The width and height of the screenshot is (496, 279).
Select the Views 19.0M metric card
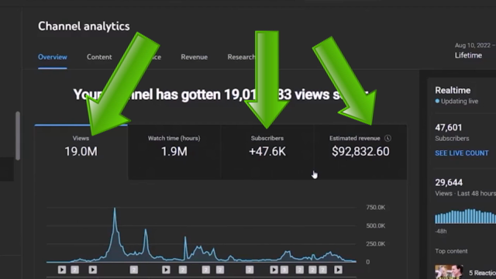(x=81, y=152)
